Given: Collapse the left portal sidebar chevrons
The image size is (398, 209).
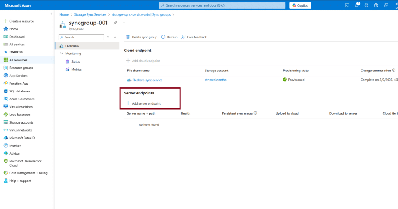Looking at the screenshot, I should [x=51, y=14].
